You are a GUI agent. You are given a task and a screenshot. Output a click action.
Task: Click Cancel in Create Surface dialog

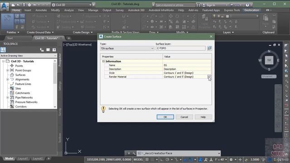184,117
